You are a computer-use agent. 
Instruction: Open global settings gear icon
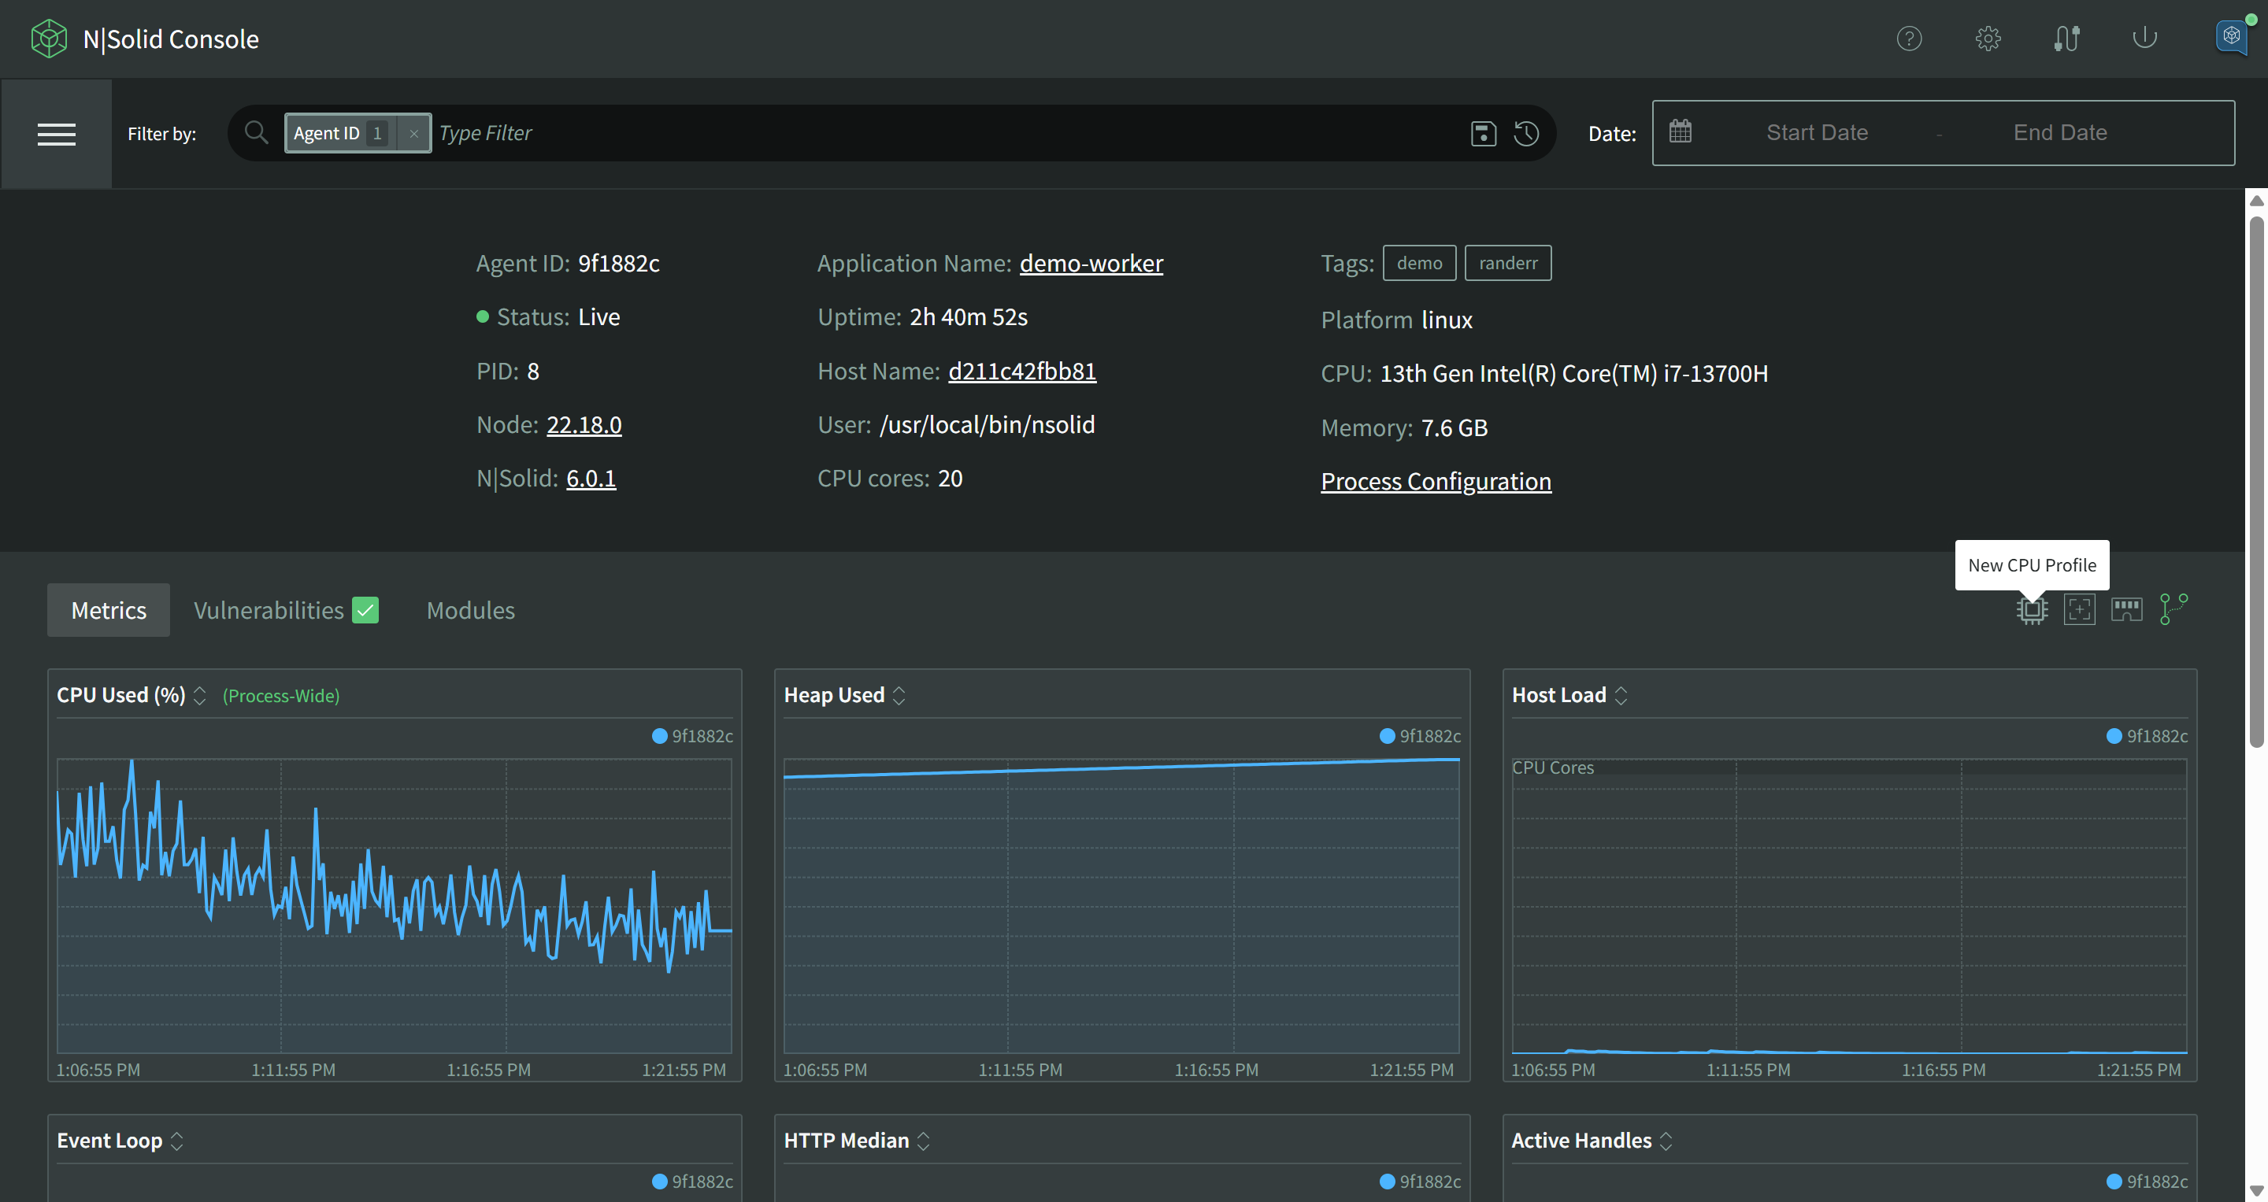(1987, 39)
